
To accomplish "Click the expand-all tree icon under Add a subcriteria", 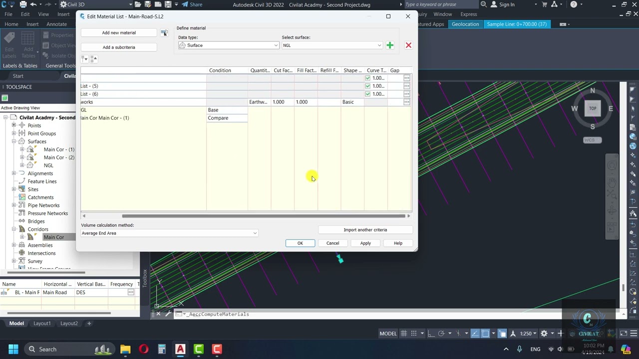I will (x=84, y=59).
